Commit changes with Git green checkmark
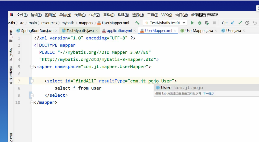 tap(240, 23)
